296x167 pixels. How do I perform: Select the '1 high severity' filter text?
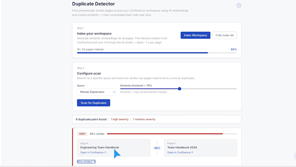pyautogui.click(x=120, y=119)
